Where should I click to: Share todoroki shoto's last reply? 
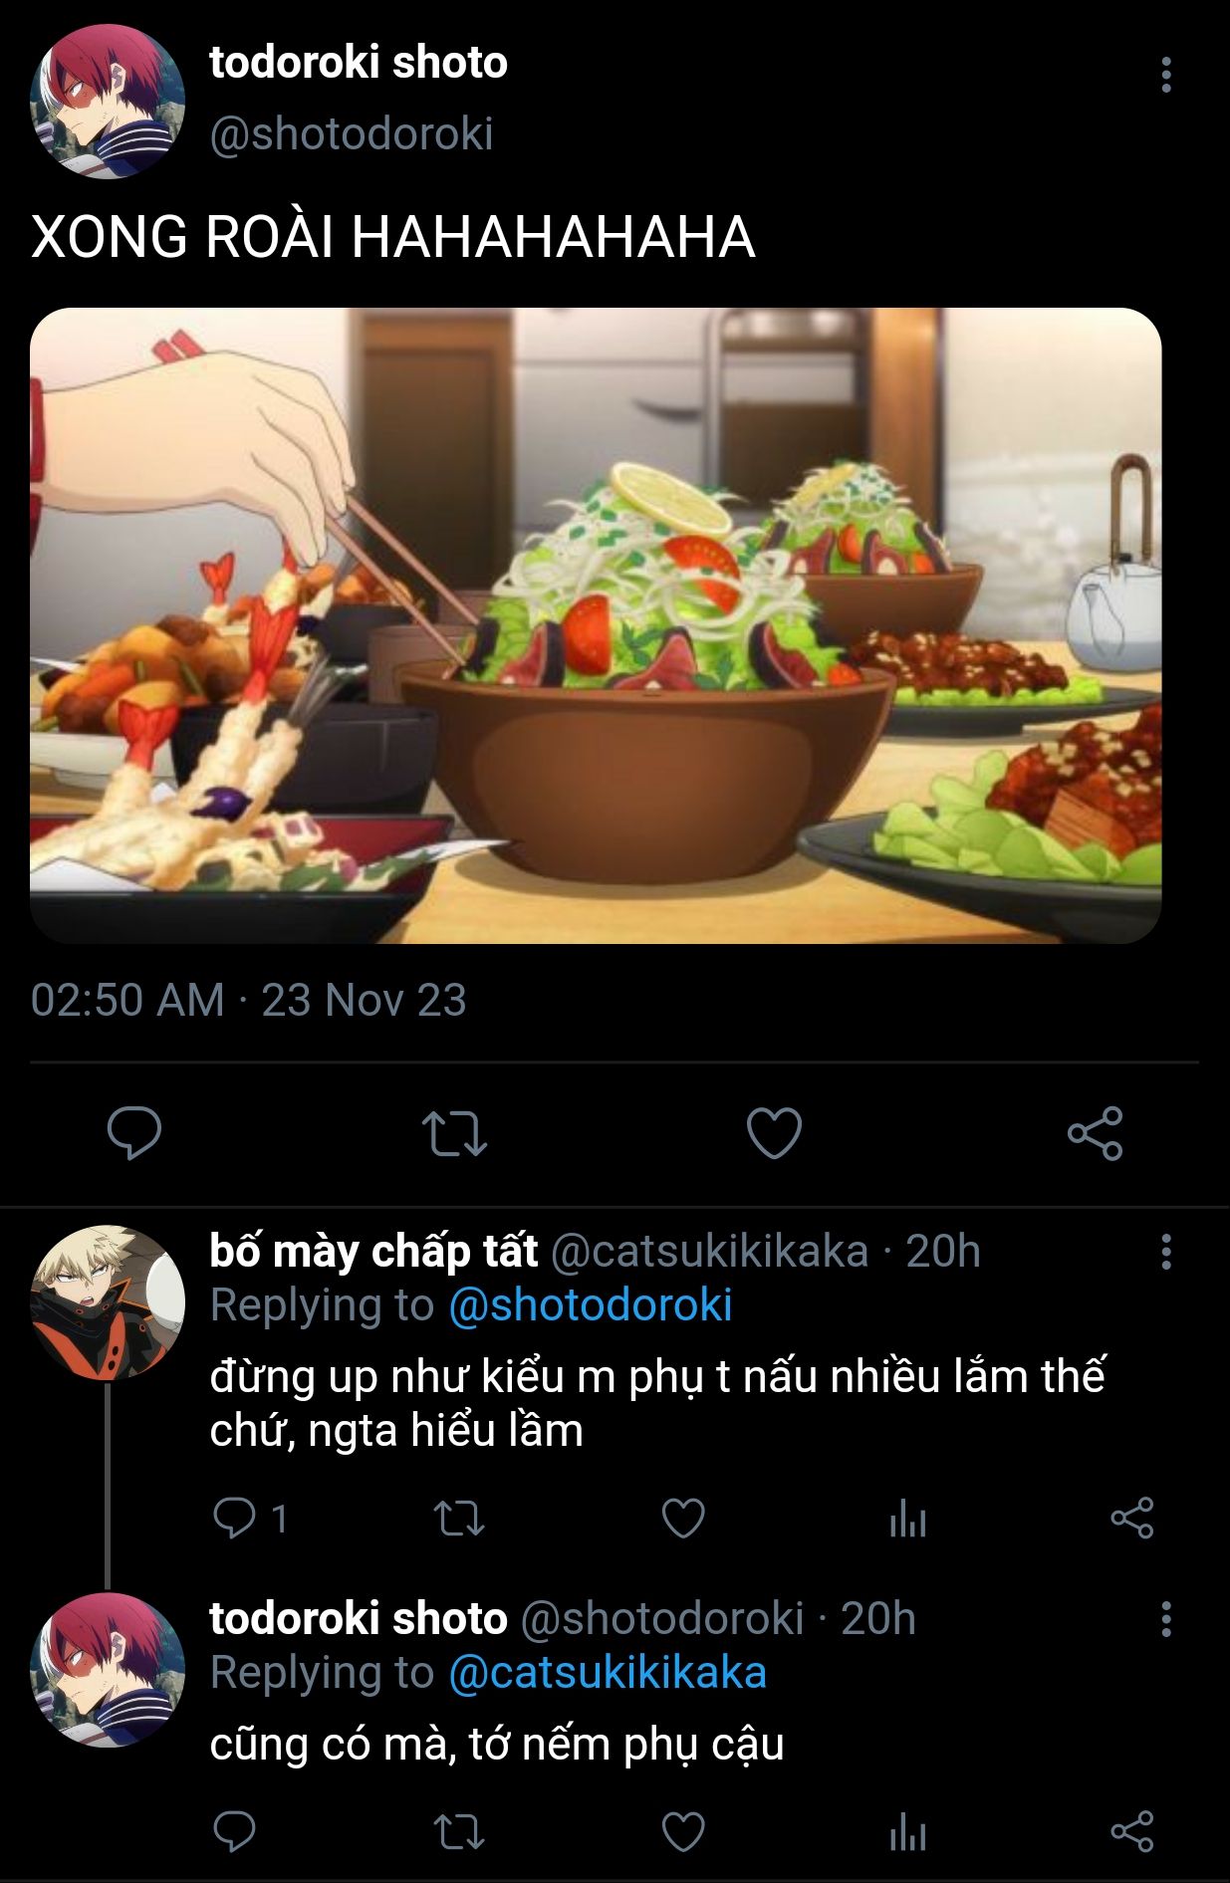[1131, 1831]
